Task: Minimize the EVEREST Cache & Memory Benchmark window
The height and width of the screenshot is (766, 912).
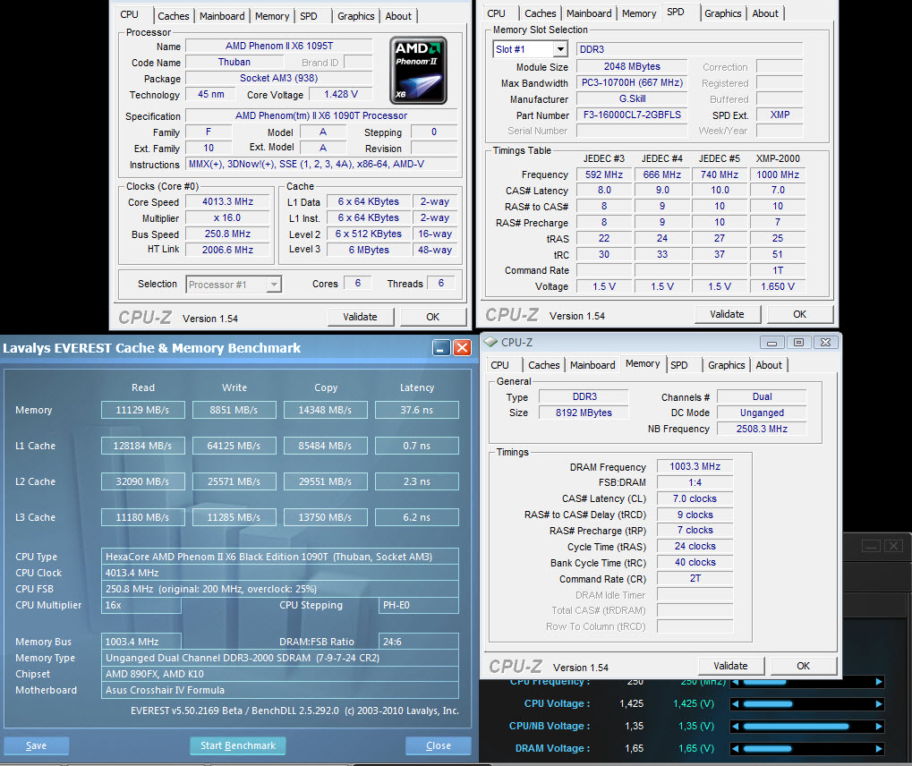Action: tap(441, 348)
